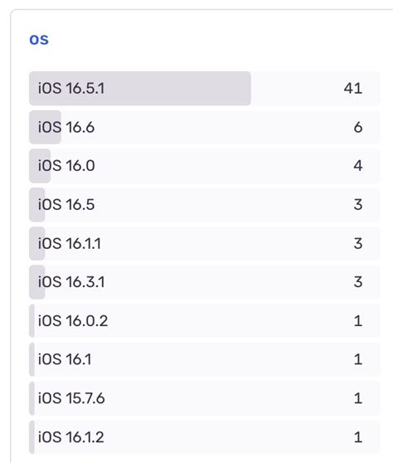393x463 pixels.
Task: Click the count 1 for iOS 16.0.2
Action: (x=358, y=321)
